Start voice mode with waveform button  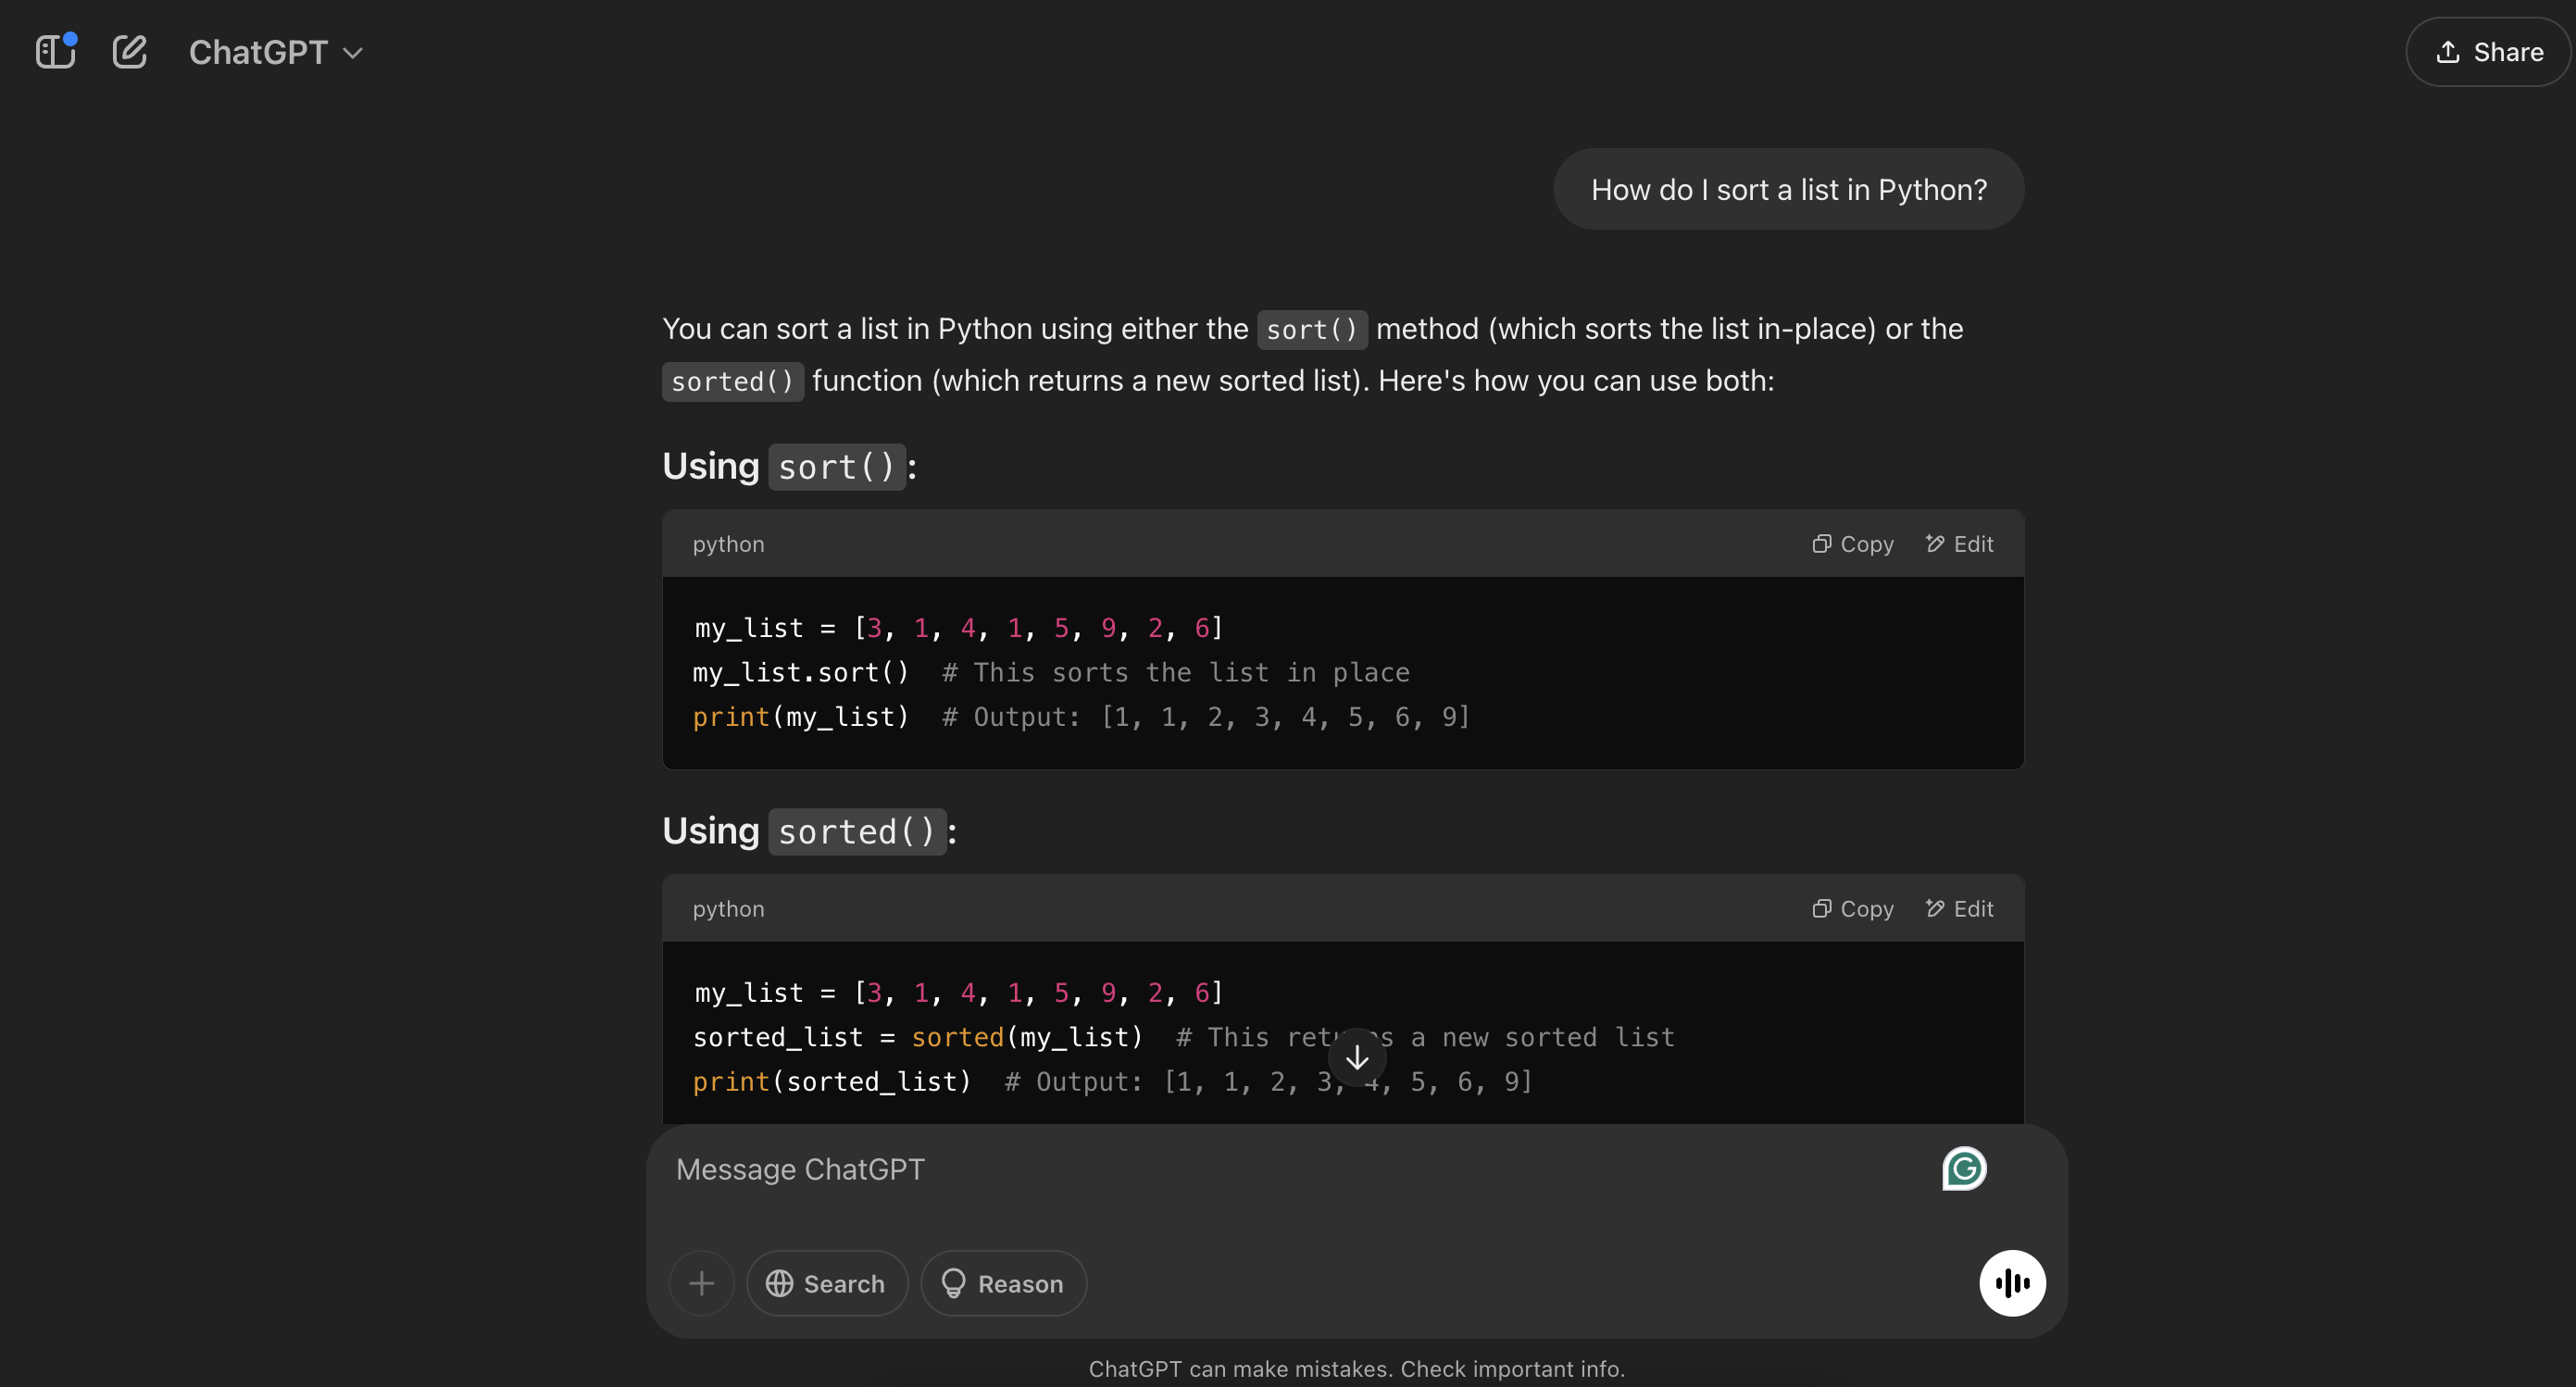2012,1283
